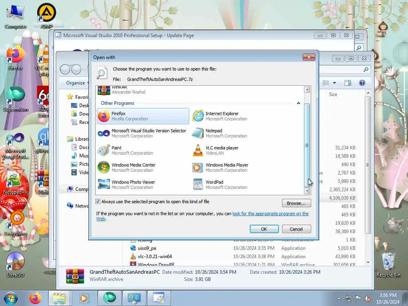The width and height of the screenshot is (408, 306).
Task: Click Explorer help question mark icon
Action: (x=362, y=83)
